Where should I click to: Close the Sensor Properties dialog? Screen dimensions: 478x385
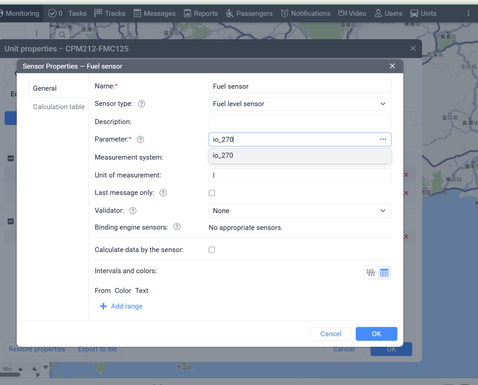point(392,66)
